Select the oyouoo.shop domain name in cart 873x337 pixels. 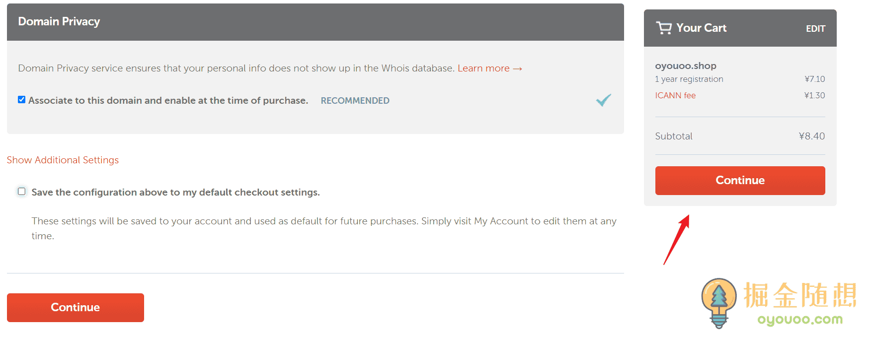click(x=686, y=66)
